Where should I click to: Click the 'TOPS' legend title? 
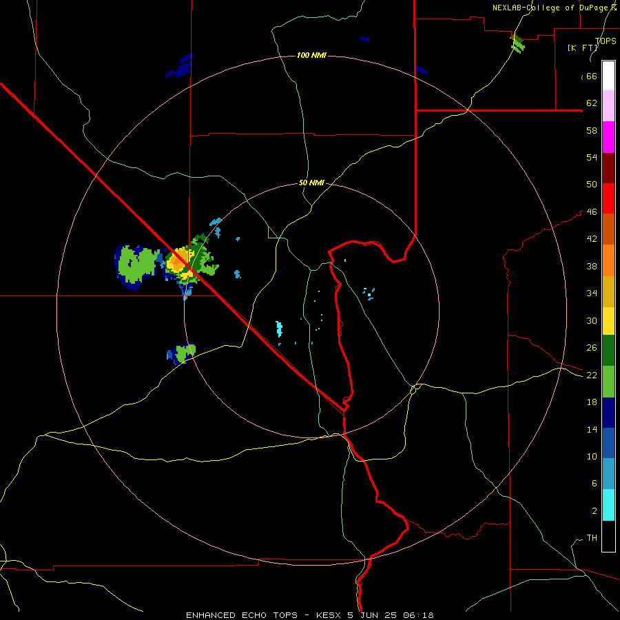click(x=606, y=41)
